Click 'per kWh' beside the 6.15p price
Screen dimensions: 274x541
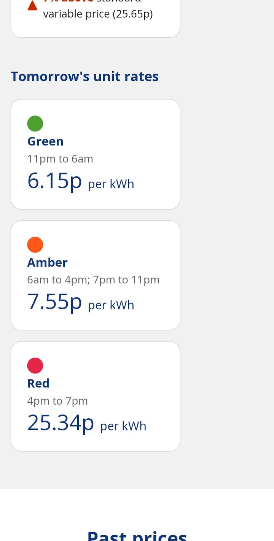[111, 184]
